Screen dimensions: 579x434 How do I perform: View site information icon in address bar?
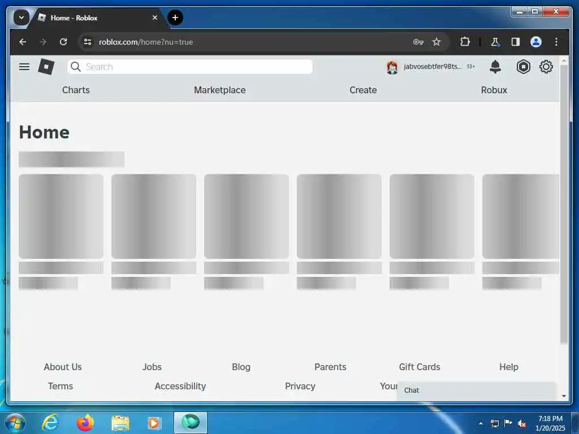pyautogui.click(x=88, y=42)
